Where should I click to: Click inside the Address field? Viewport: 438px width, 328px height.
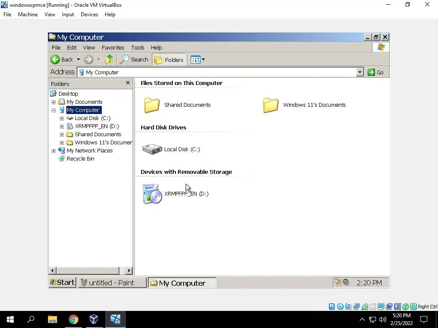click(x=217, y=72)
